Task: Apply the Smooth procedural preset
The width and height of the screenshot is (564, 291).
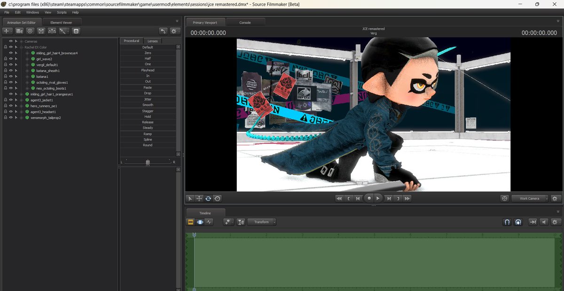Action: (x=148, y=105)
